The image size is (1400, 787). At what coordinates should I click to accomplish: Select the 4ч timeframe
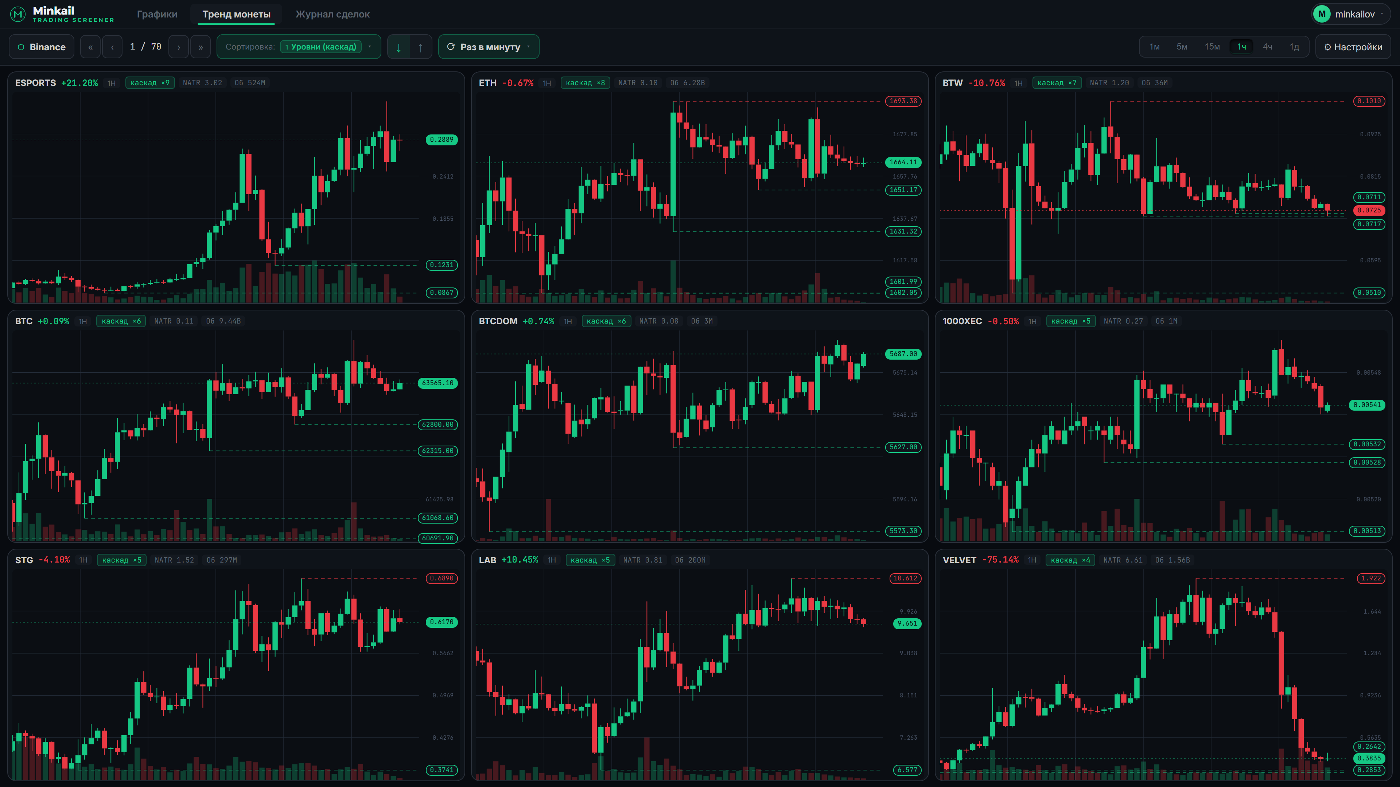click(1267, 47)
